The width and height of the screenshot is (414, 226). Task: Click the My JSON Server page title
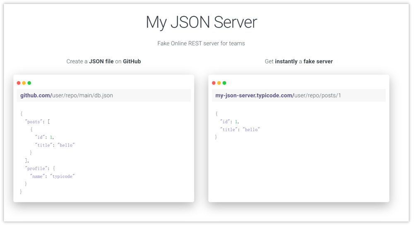201,22
